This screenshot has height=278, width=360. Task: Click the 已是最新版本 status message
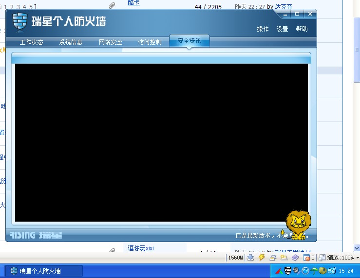[272, 235]
